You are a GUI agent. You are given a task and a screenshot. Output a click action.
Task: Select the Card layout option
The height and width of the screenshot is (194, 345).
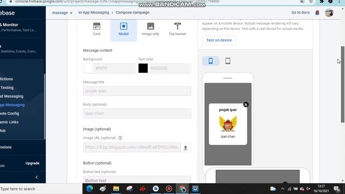96,29
